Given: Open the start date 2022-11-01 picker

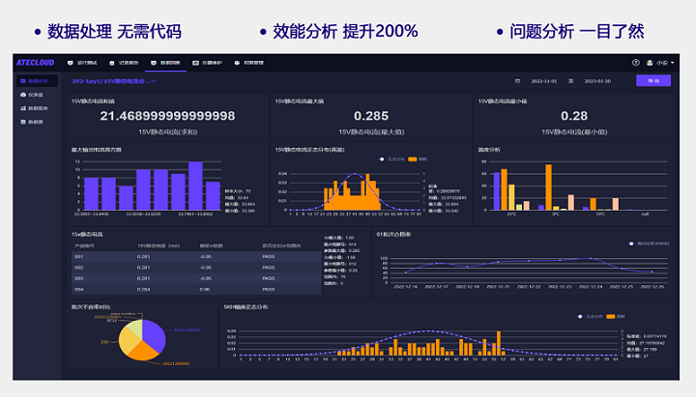Looking at the screenshot, I should click(x=544, y=81).
